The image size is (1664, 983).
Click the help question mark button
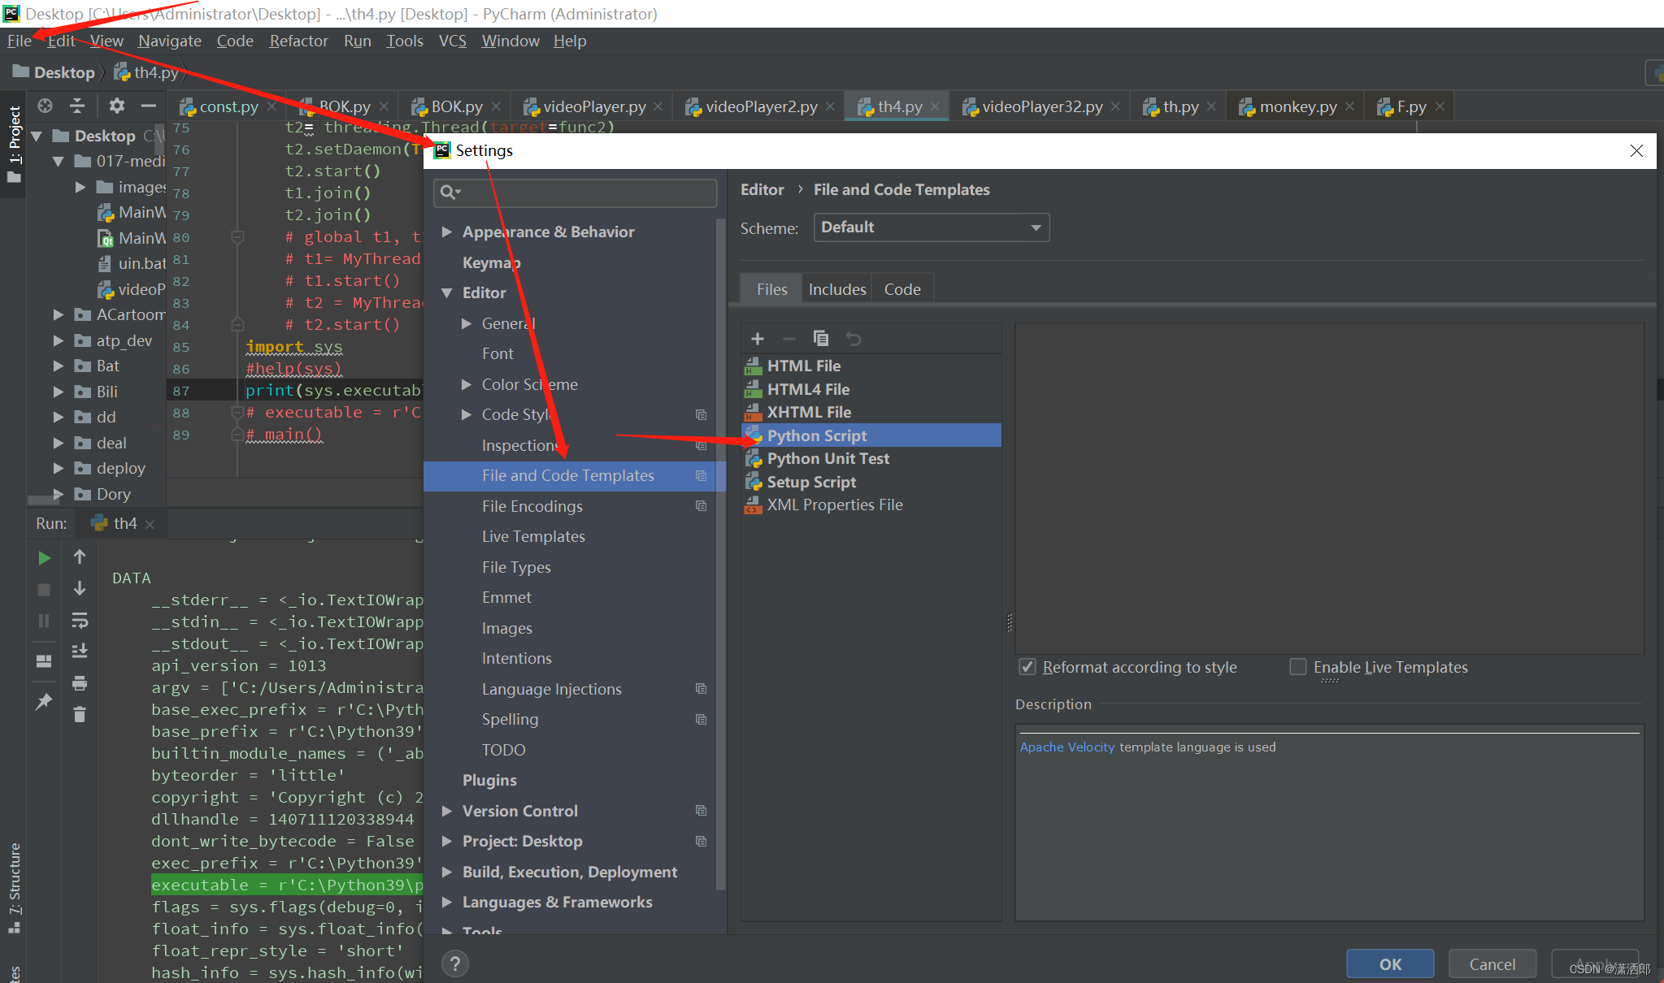click(454, 964)
